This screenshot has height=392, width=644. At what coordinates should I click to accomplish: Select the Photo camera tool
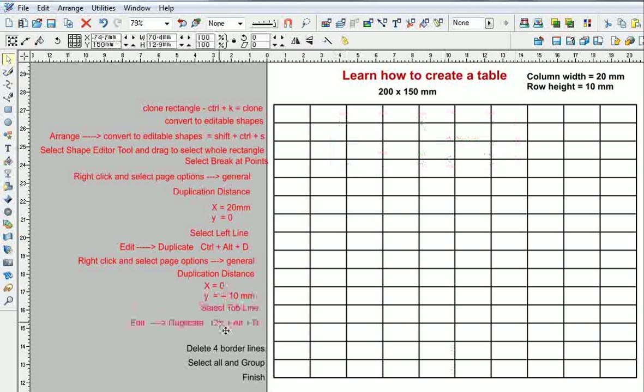(x=8, y=262)
